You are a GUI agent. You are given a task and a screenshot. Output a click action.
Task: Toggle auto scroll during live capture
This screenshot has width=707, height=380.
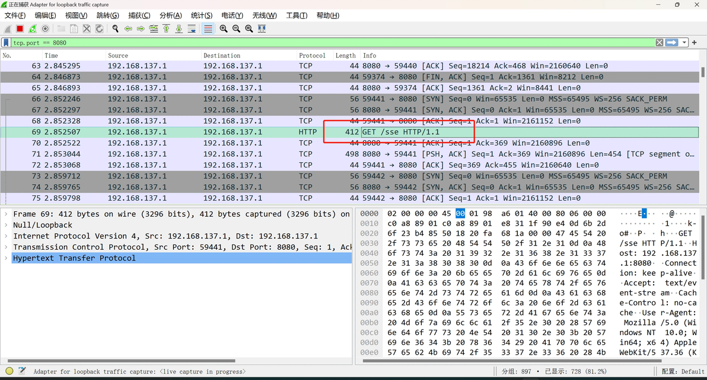[x=192, y=29]
